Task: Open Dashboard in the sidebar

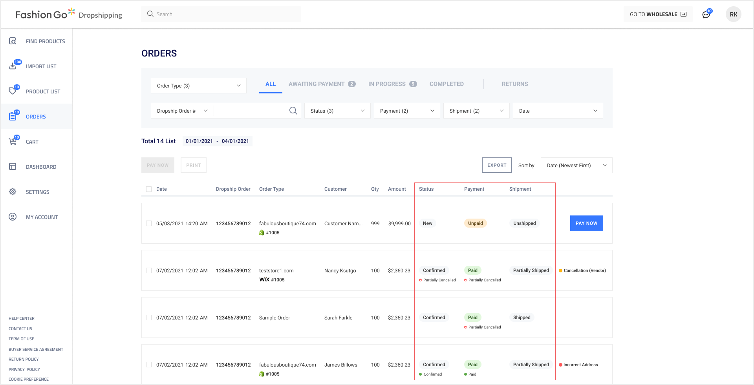Action: click(37, 166)
